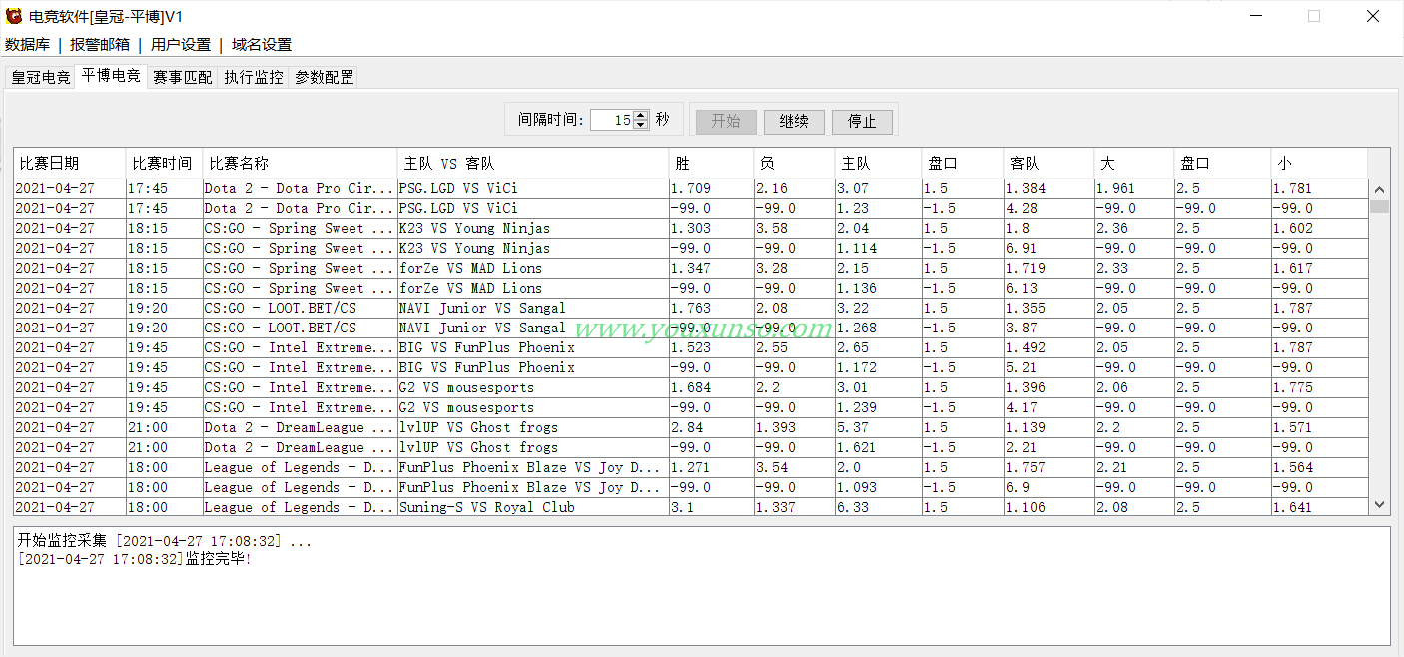
Task: Select the cell showing 1.106
Action: click(x=1049, y=507)
